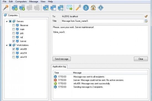This screenshot has width=152, height=101.
Task: Click the check all computers toolbar icon
Action: click(x=46, y=8)
